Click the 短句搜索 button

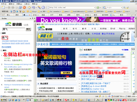[x=66, y=73]
